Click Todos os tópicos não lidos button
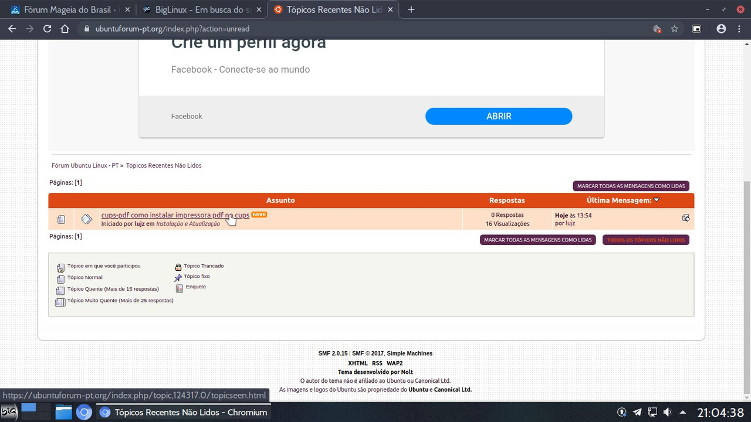The image size is (751, 422). pos(646,240)
